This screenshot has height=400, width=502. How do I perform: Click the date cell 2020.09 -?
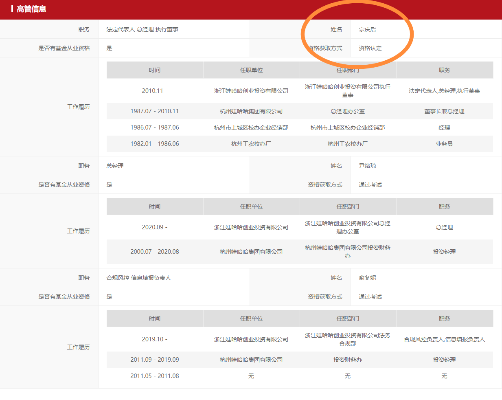coord(155,227)
